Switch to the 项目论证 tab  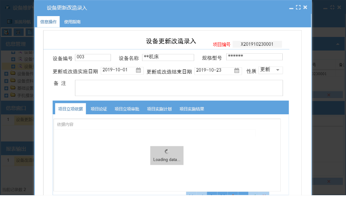[x=98, y=108]
